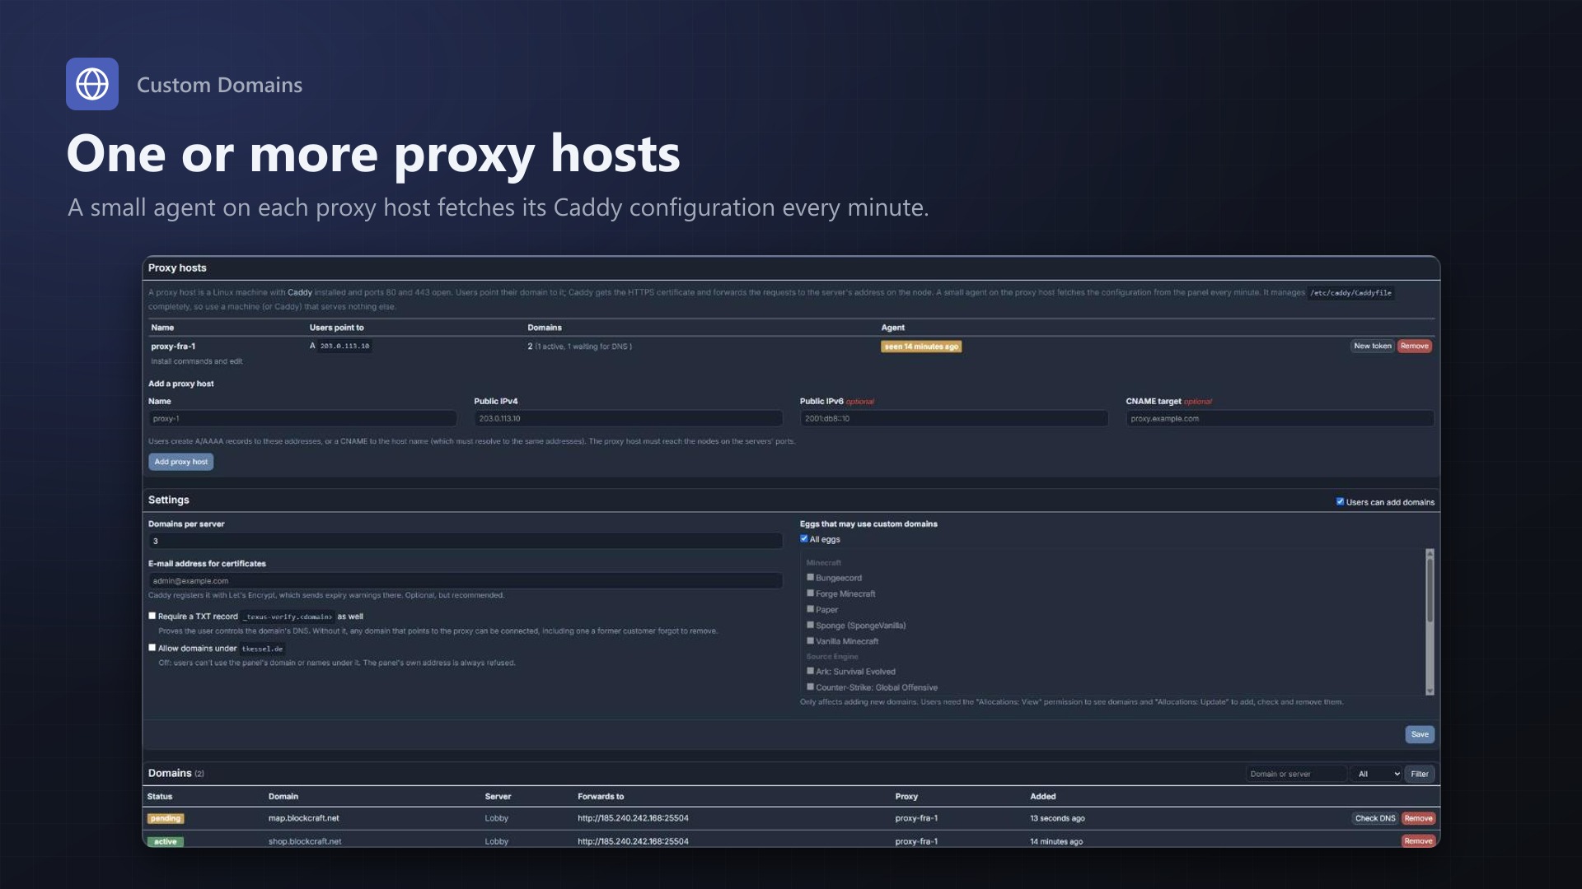Click the shop.blockcraft.net domain cell
This screenshot has height=889, width=1582.
point(305,841)
